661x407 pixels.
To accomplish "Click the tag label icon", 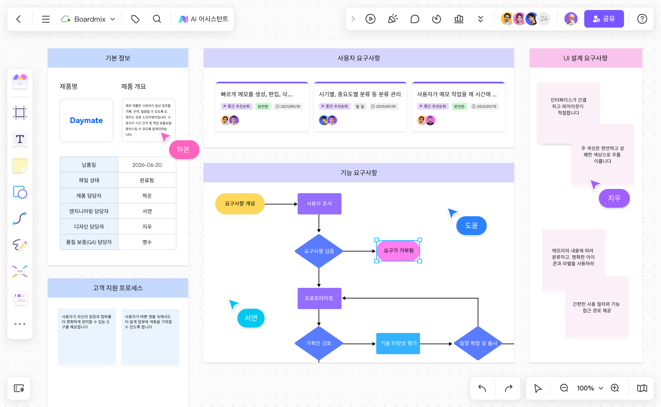I will pyautogui.click(x=135, y=19).
